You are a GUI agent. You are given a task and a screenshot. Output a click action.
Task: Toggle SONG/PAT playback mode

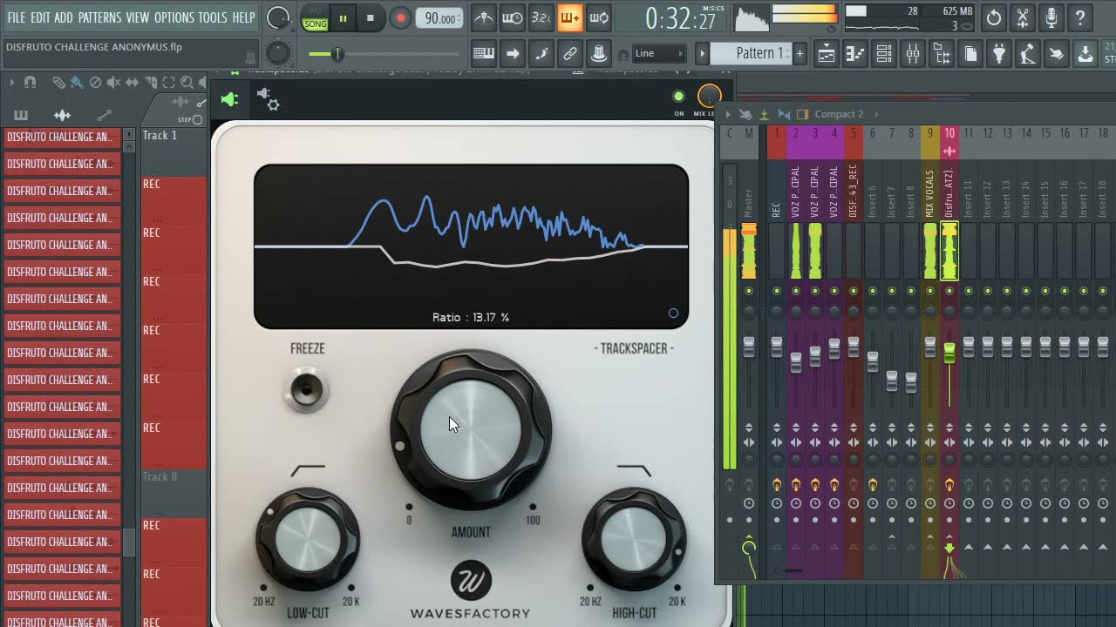(315, 18)
